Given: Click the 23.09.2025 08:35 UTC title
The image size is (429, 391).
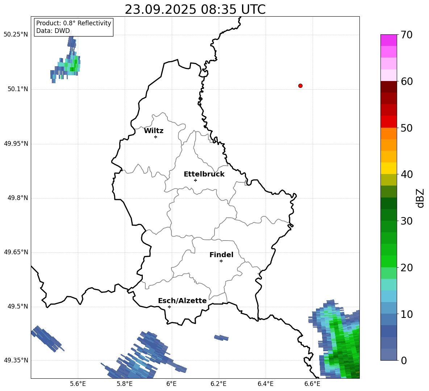Looking at the screenshot, I should tap(195, 9).
